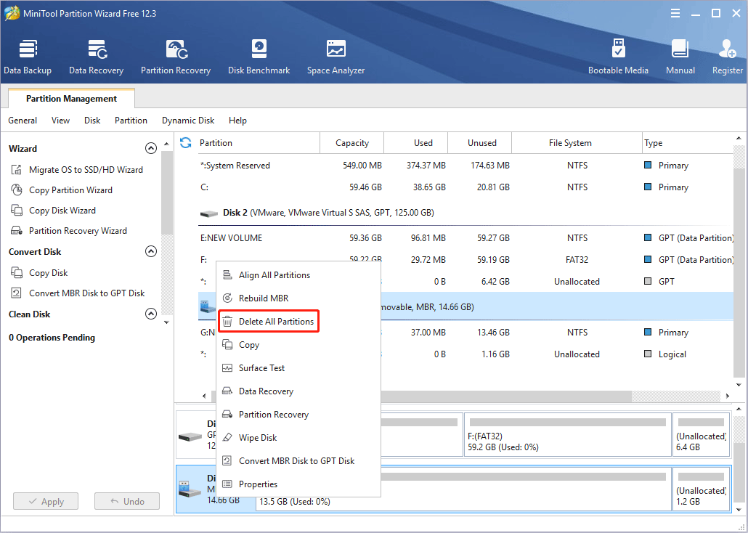Choose Partition Recovery in context menu
748x533 pixels.
point(298,415)
